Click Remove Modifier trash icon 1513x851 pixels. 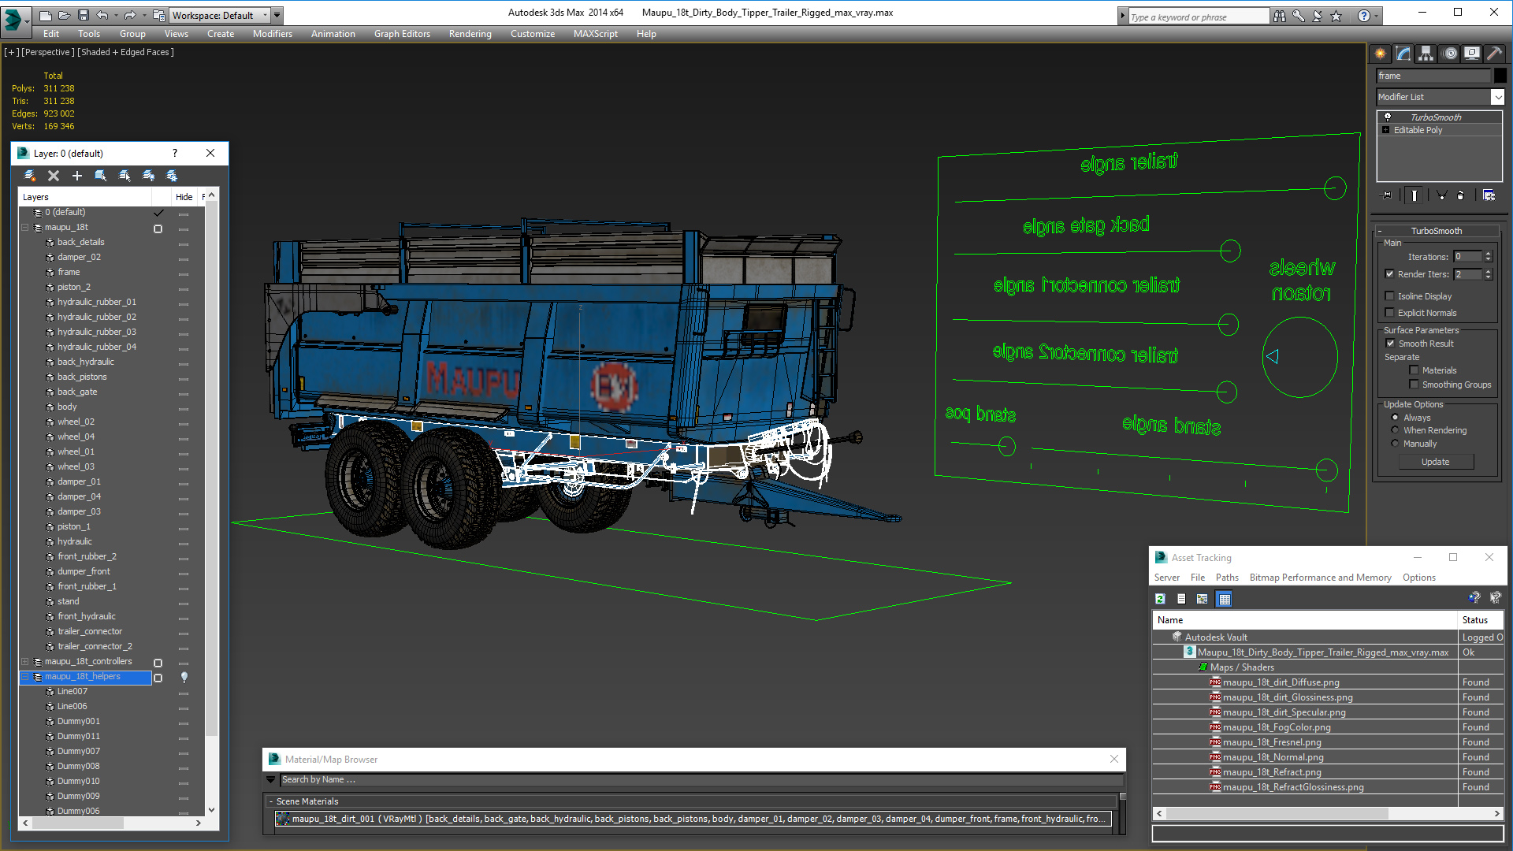1460,195
